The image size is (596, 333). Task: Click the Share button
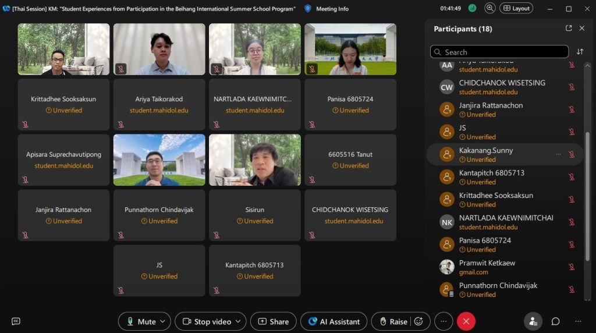click(x=273, y=321)
